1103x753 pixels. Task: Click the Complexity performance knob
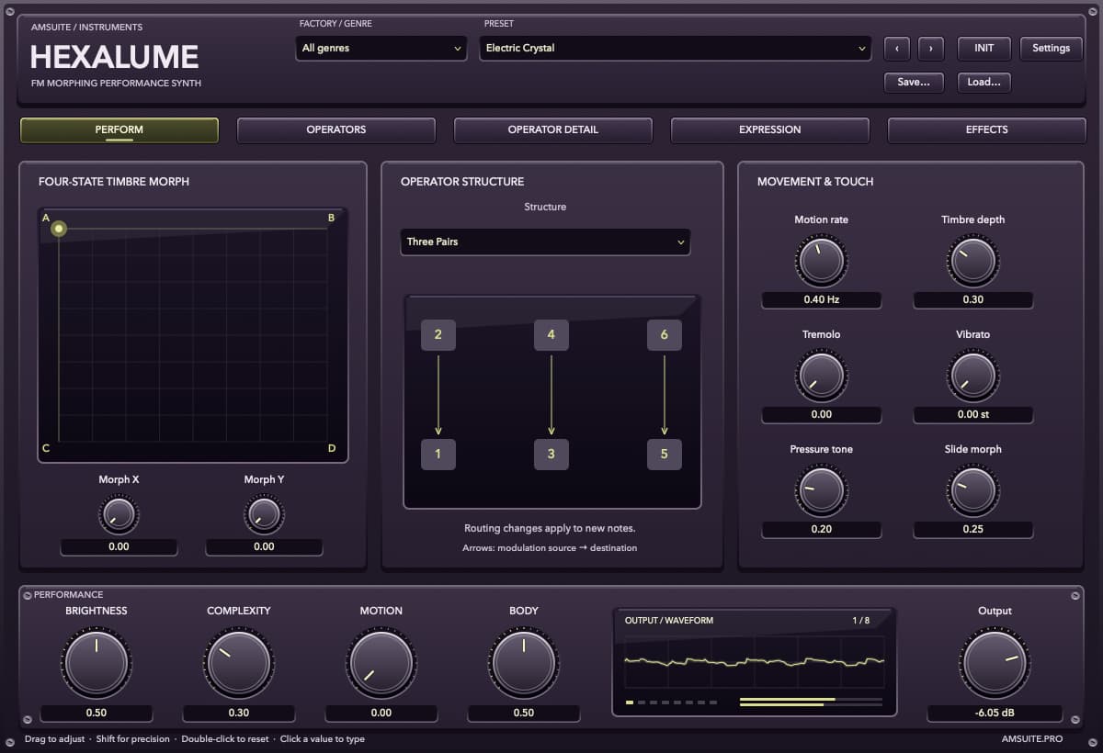239,662
